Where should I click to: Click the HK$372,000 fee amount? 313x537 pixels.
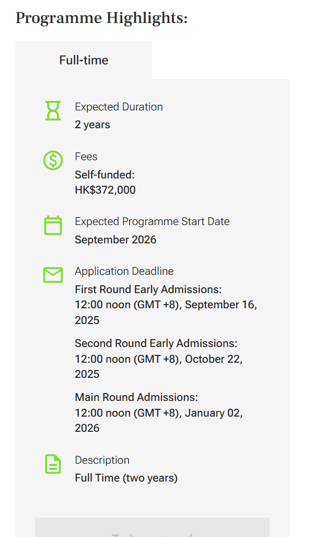pos(106,190)
